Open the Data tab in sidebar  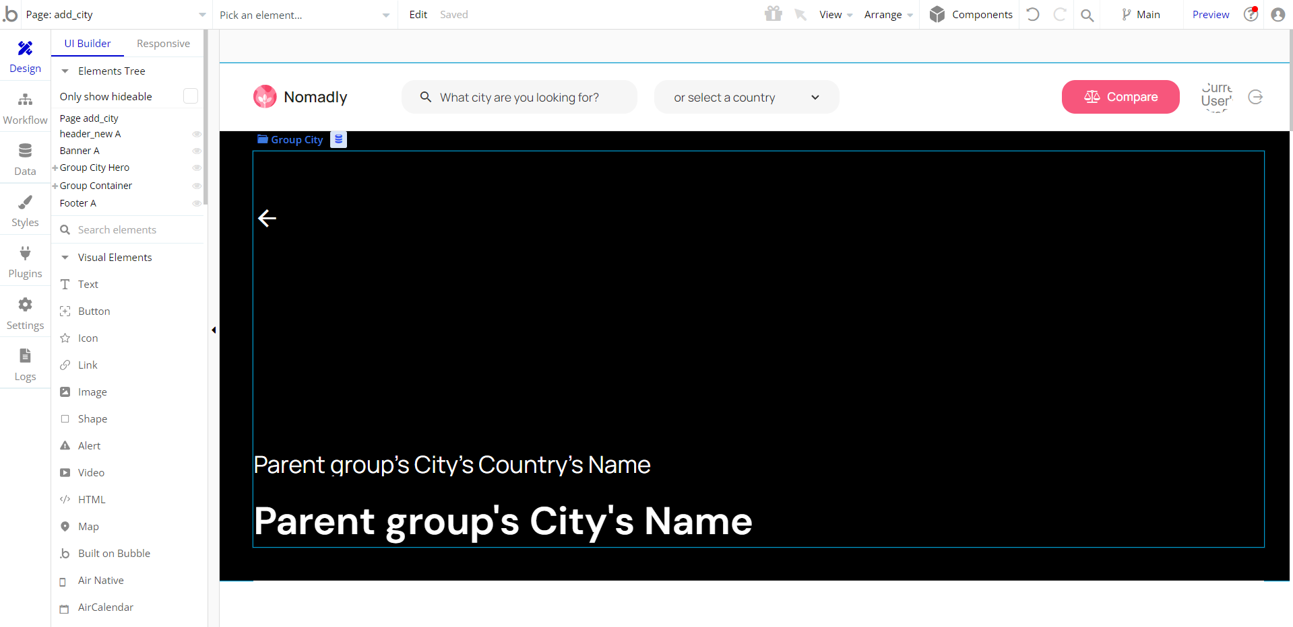(25, 159)
